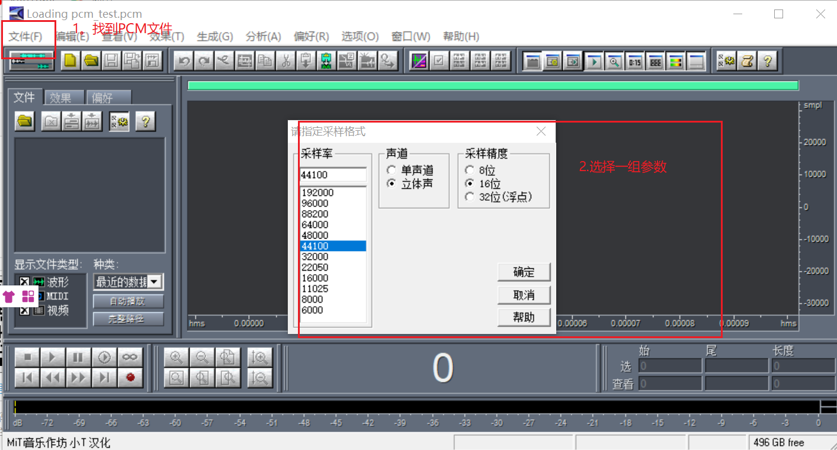Open a file using the yellow folder toolbar icon

click(90, 60)
